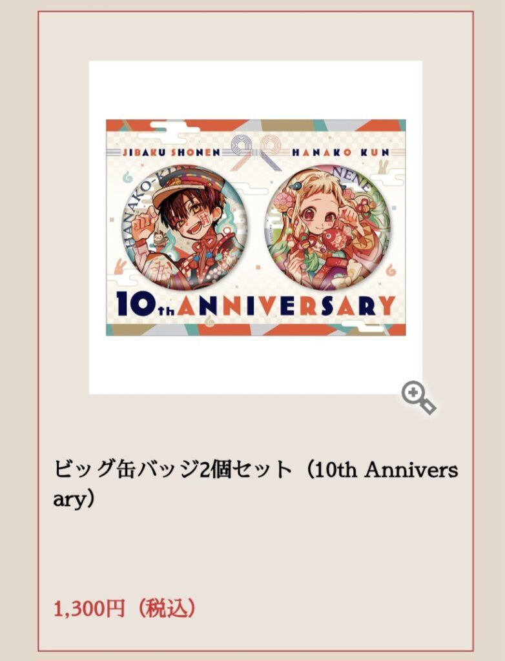Click the mizuhiki knot decoration

(x=256, y=152)
